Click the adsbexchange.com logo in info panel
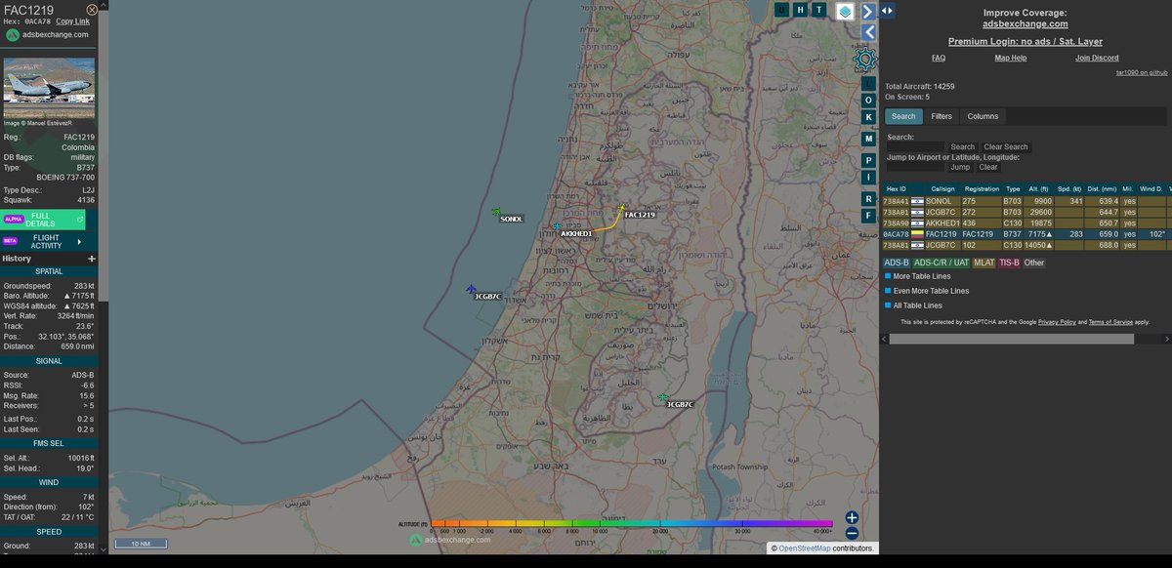The image size is (1172, 568). click(47, 34)
